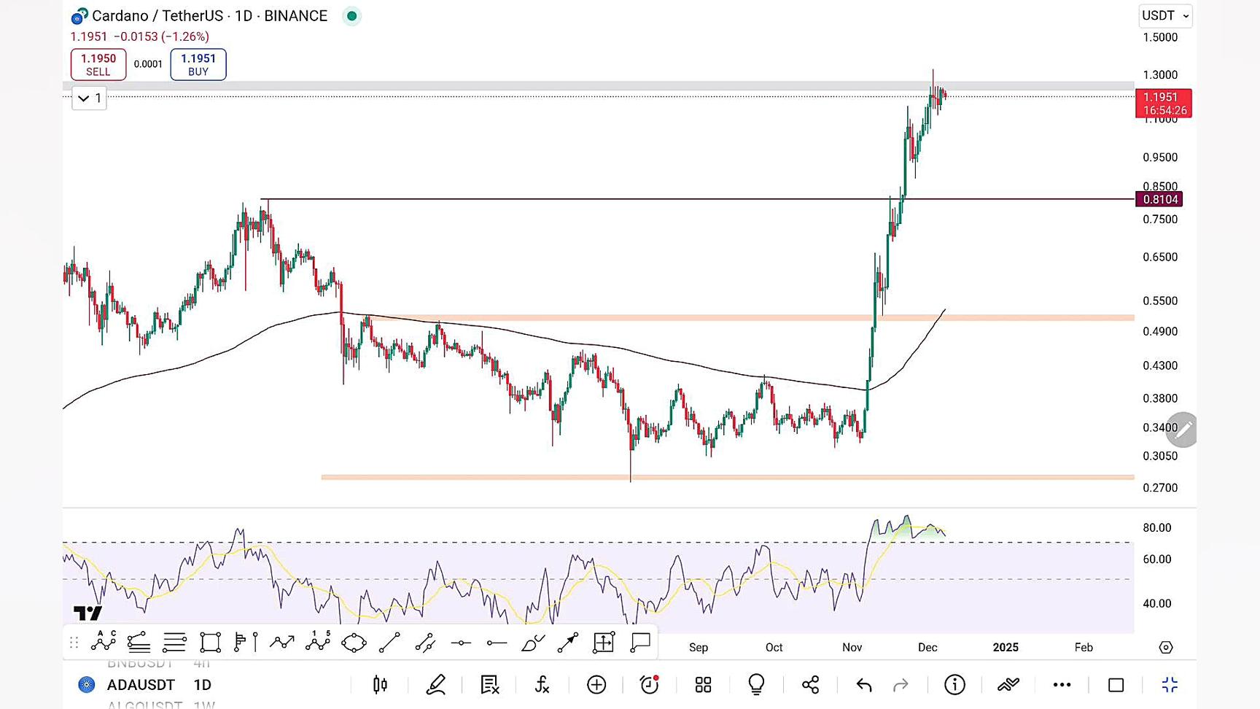Select the Horizontal Line tool
Image resolution: width=1260 pixels, height=709 pixels.
pos(461,643)
